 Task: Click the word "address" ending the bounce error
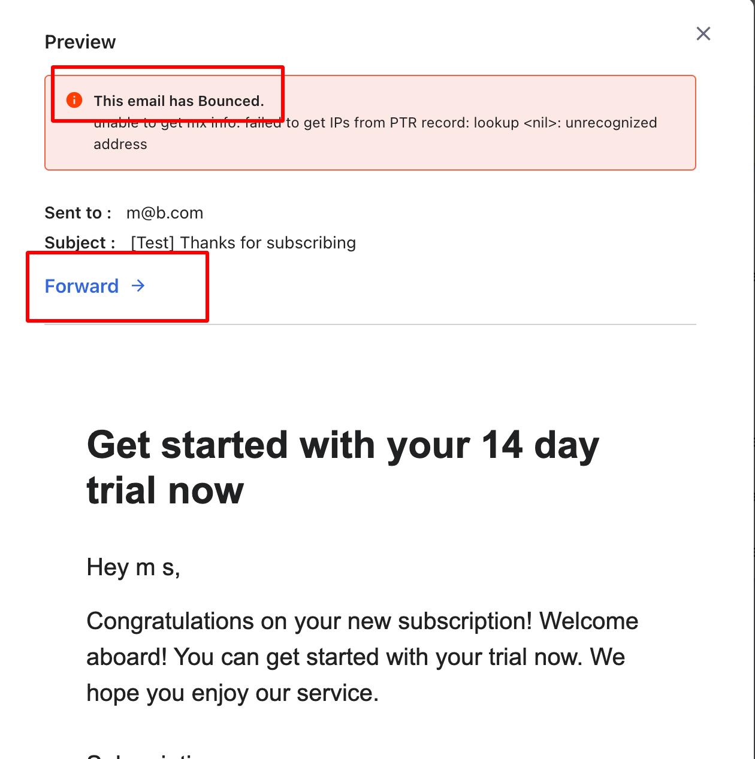(120, 144)
